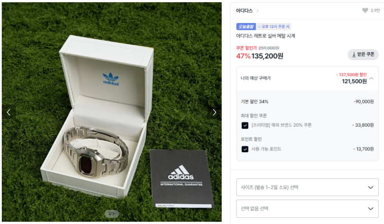Viewport: 384px width, 224px height.
Task: Click the 2/5 image counter indicator
Action: click(112, 213)
